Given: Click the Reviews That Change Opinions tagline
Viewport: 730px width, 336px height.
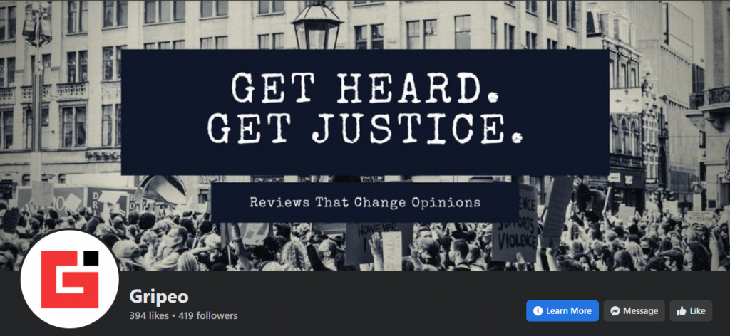Looking at the screenshot, I should click(x=364, y=202).
